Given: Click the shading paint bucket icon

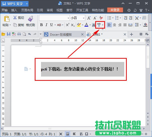Looking at the screenshot, I should [145, 25].
